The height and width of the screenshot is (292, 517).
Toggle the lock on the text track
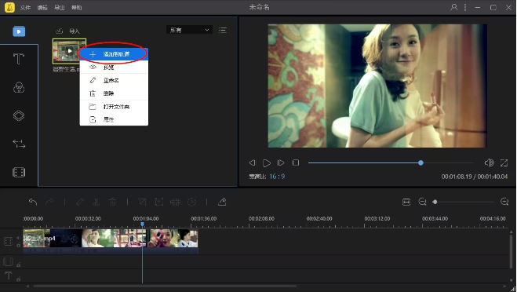coord(19,279)
